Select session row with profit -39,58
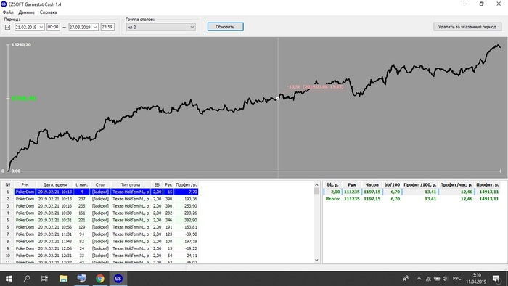The height and width of the screenshot is (286, 508). [x=100, y=234]
